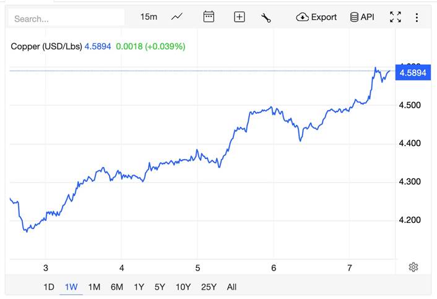
Task: Choose the 10Y time range
Action: (x=183, y=287)
